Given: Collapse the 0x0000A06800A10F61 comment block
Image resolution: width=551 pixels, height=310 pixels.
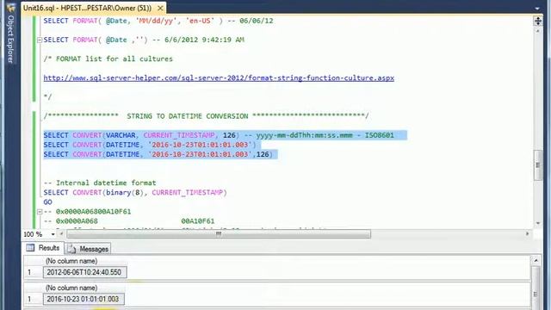Looking at the screenshot, I should (x=40, y=212).
